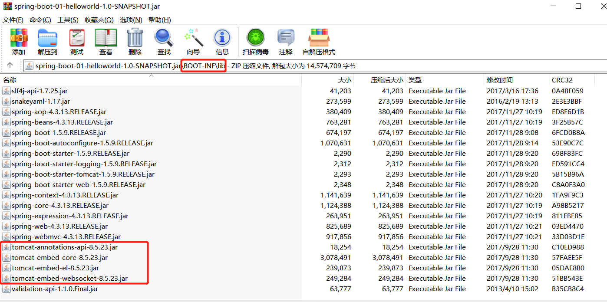The width and height of the screenshot is (607, 302).
Task: Launch the Wizard (向导) wand icon
Action: (x=193, y=38)
